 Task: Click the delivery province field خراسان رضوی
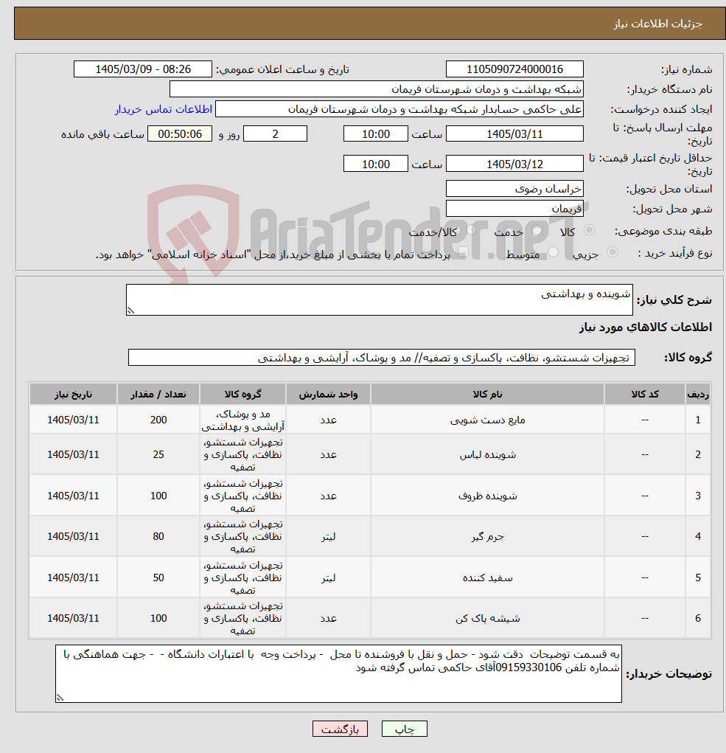coord(514,189)
